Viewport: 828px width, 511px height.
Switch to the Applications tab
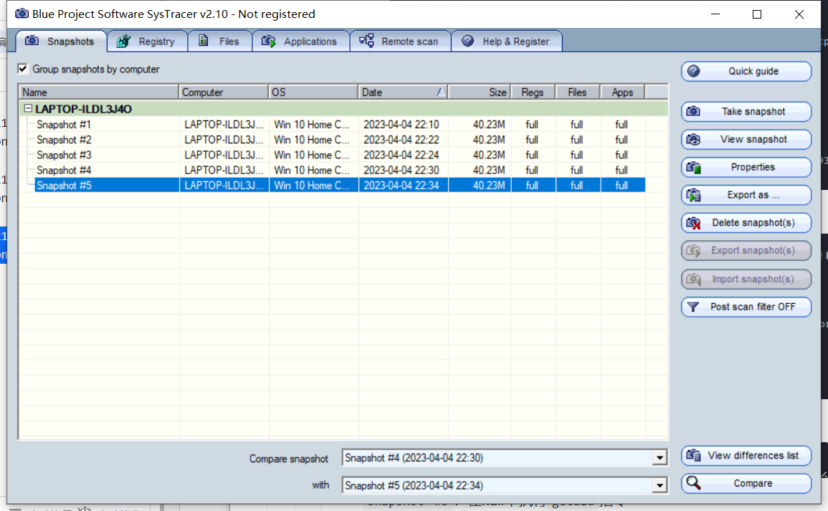301,41
